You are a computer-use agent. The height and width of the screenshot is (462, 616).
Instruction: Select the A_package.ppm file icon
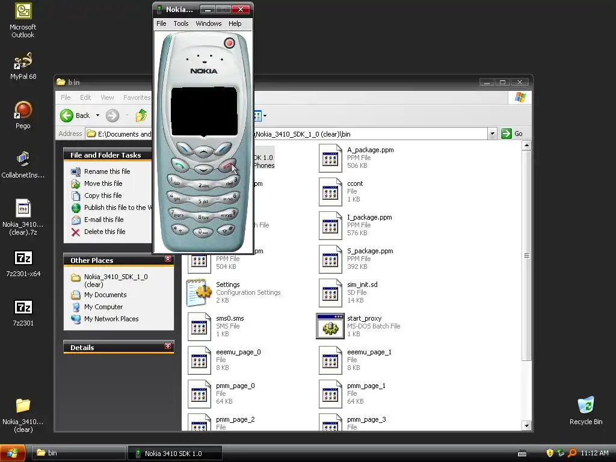tap(330, 158)
